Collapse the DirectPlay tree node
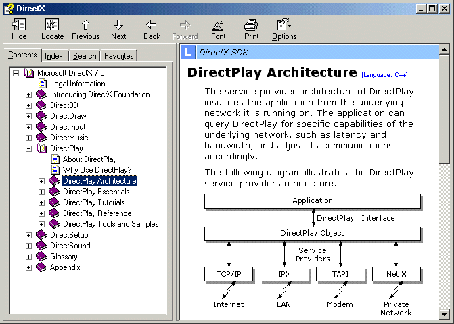Viewport: 454px width, 324px height. pyautogui.click(x=28, y=148)
